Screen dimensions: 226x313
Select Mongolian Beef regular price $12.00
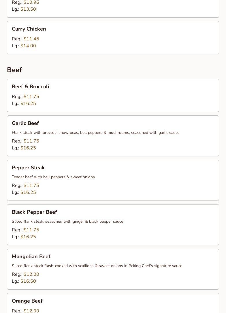tap(31, 274)
